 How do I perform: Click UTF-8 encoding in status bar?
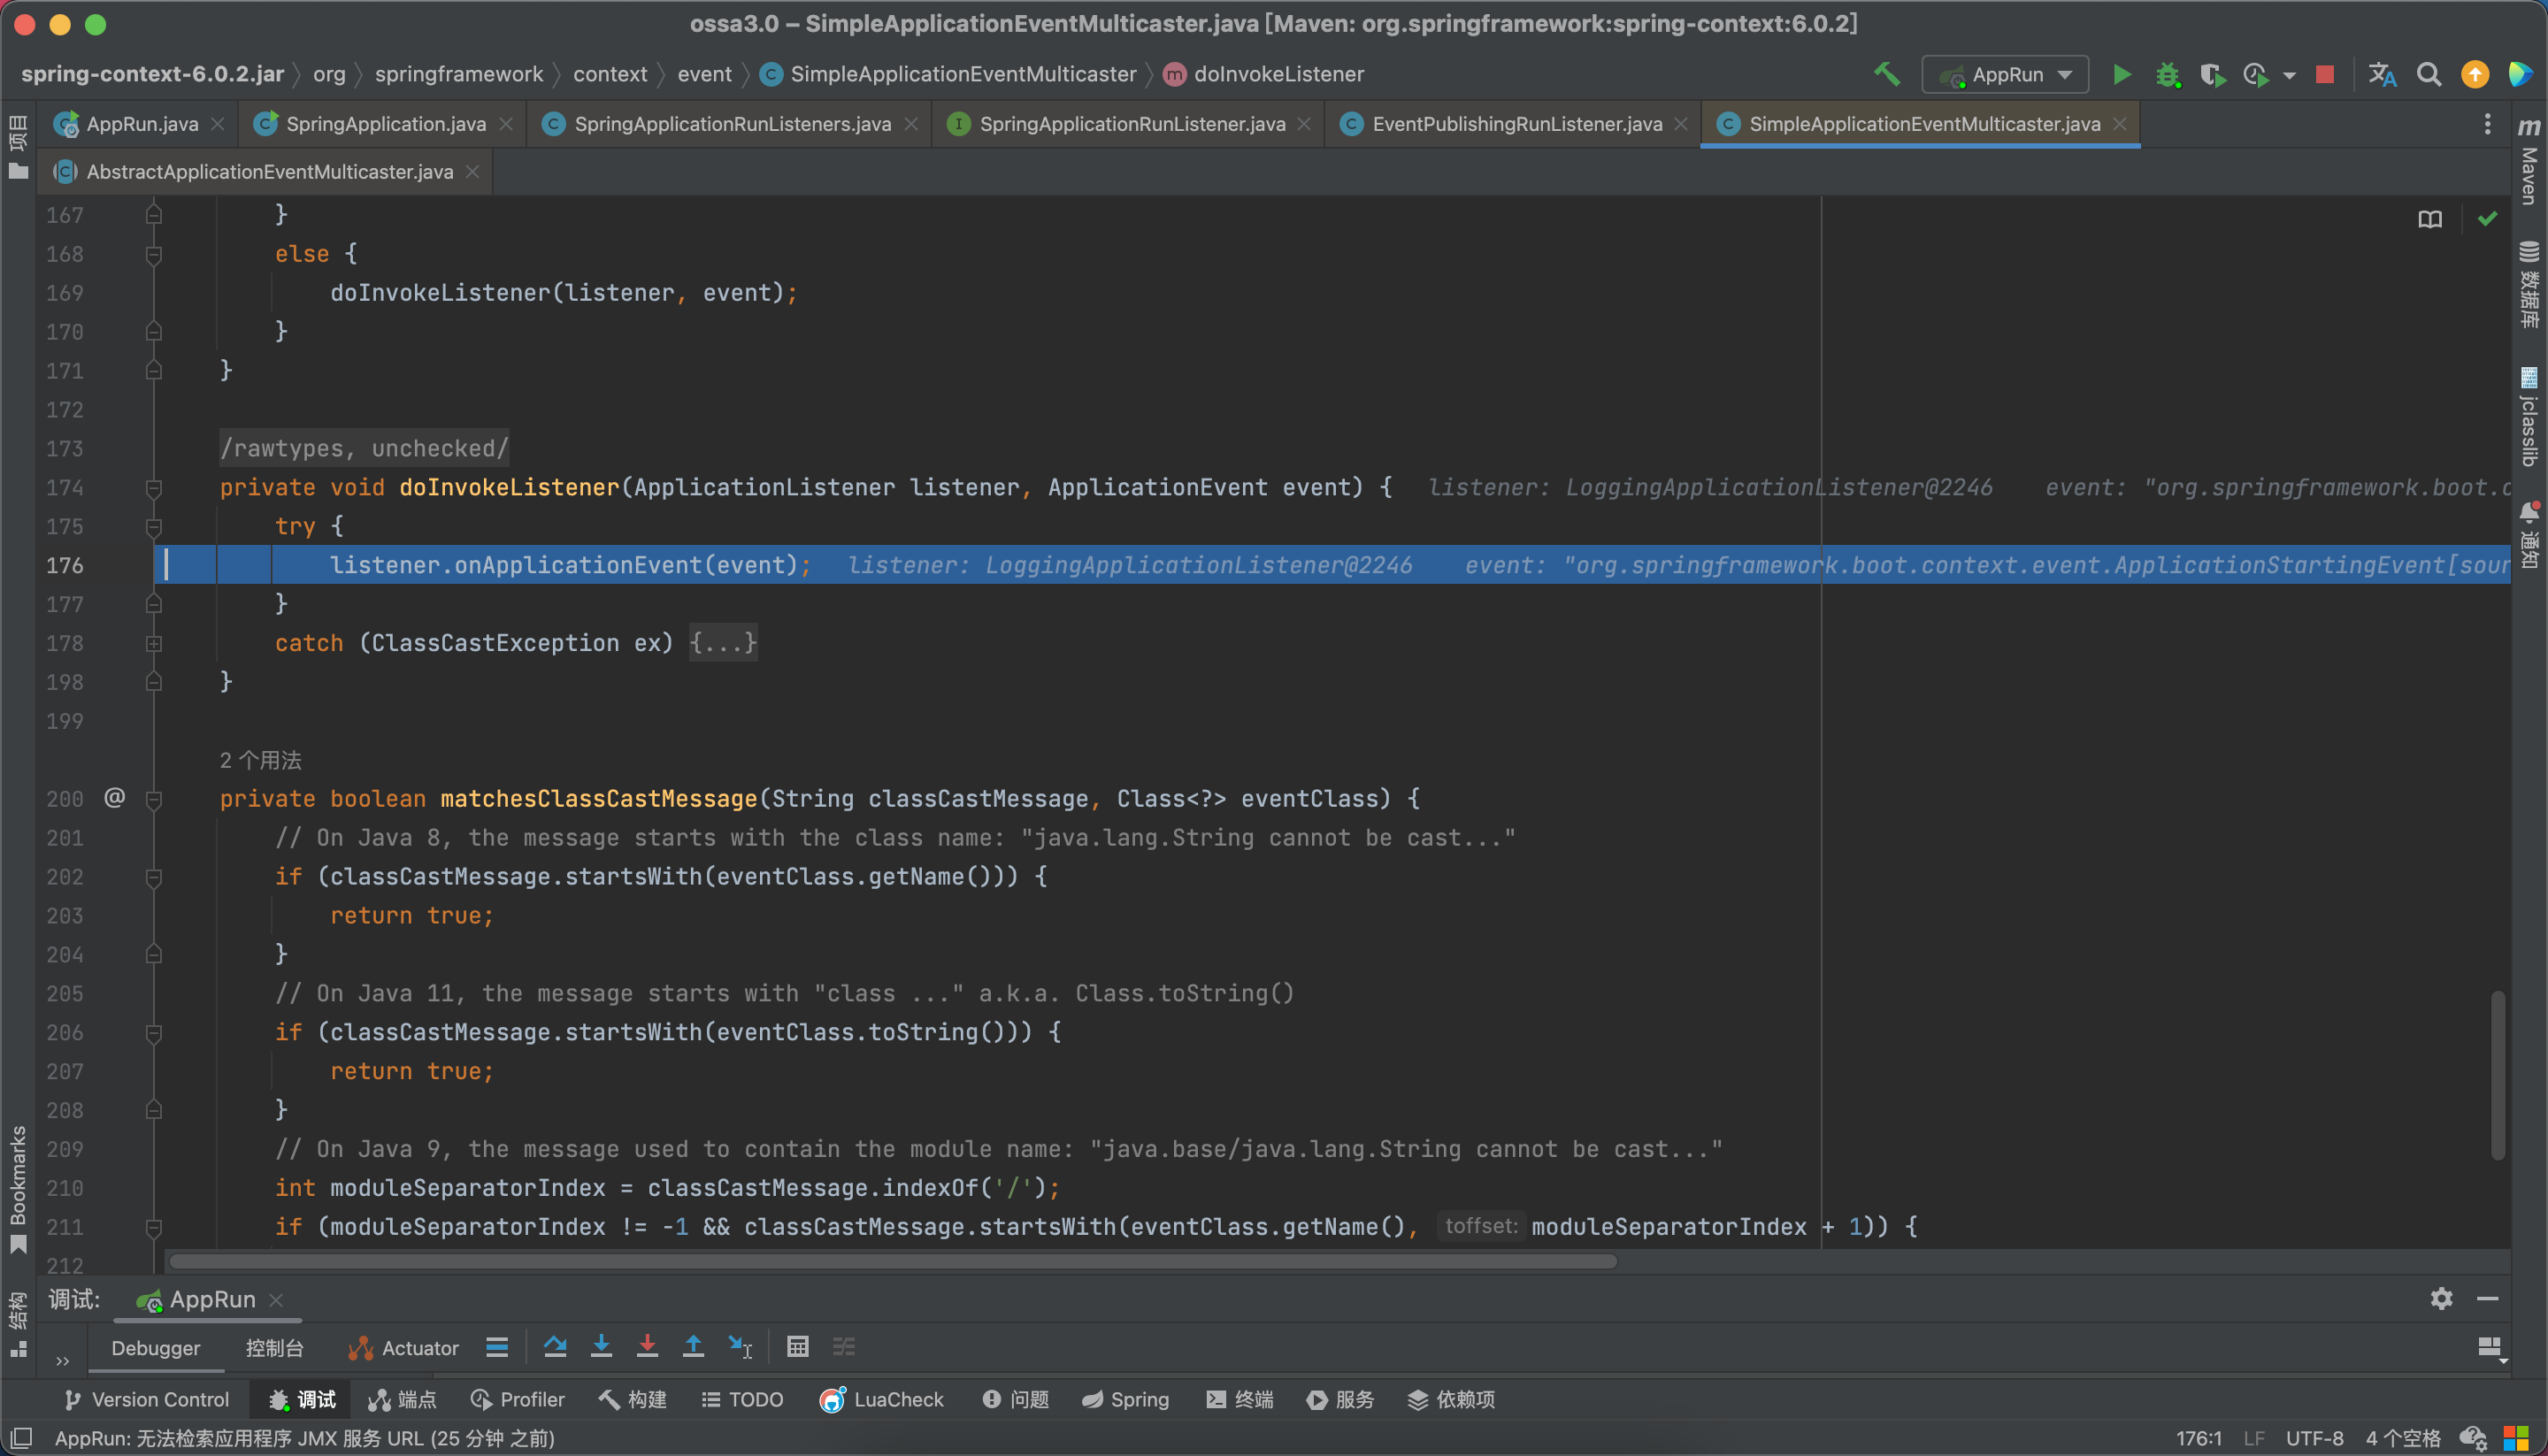click(2314, 1438)
